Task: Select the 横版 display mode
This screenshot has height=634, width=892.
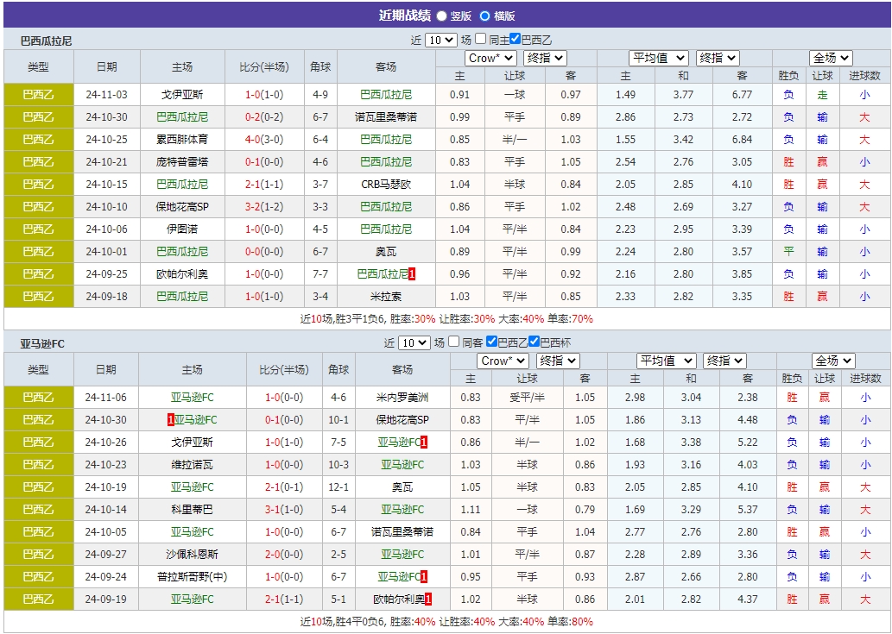Action: [x=484, y=15]
